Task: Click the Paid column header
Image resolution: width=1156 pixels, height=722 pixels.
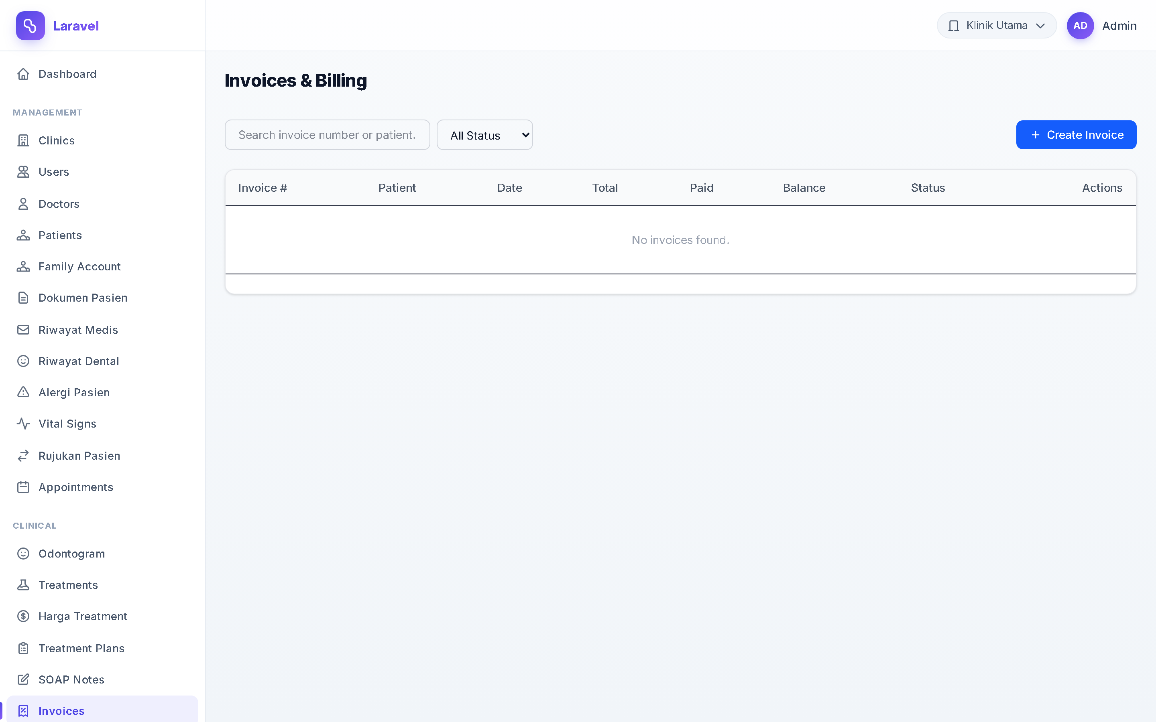Action: pos(701,188)
